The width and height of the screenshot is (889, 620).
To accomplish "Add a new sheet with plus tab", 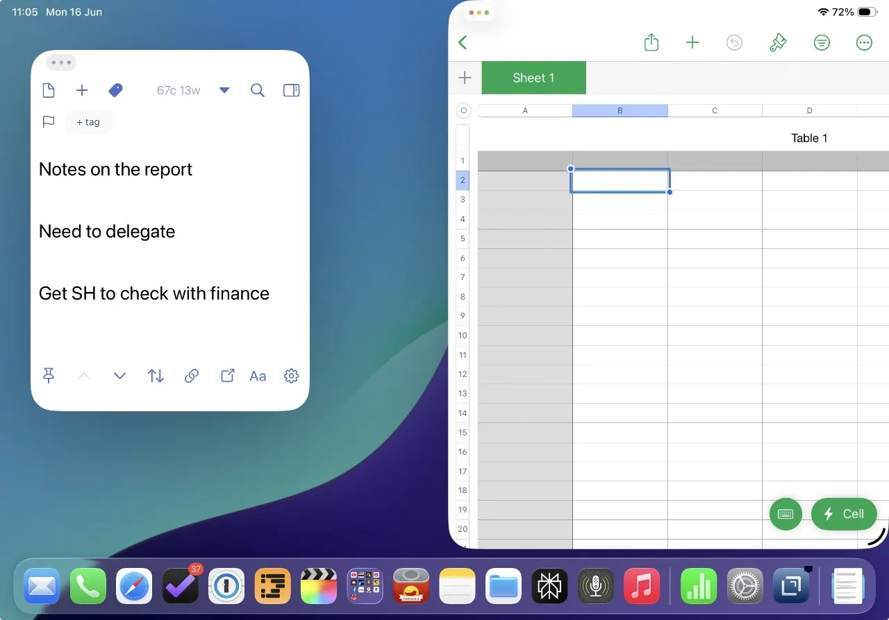I will pyautogui.click(x=465, y=78).
